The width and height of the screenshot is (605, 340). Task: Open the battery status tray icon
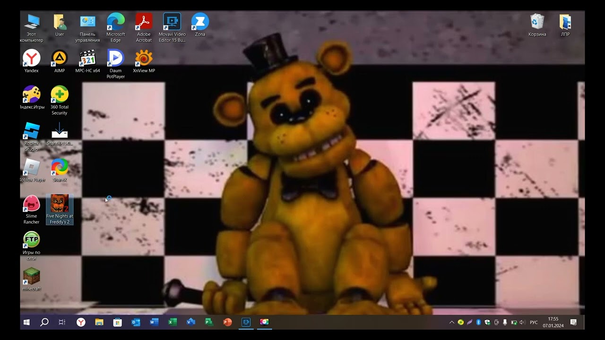tap(514, 323)
